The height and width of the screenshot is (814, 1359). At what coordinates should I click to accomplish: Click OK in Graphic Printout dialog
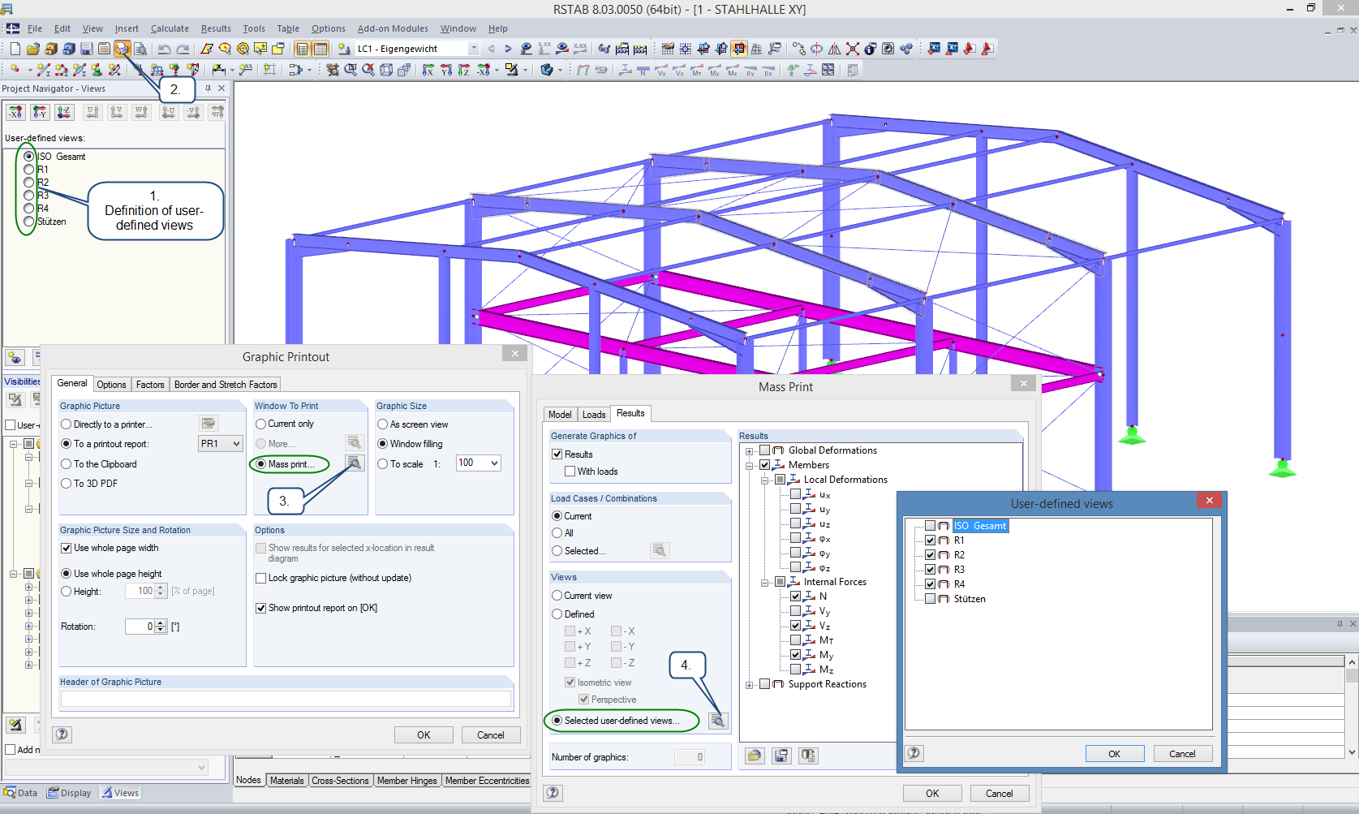coord(424,735)
